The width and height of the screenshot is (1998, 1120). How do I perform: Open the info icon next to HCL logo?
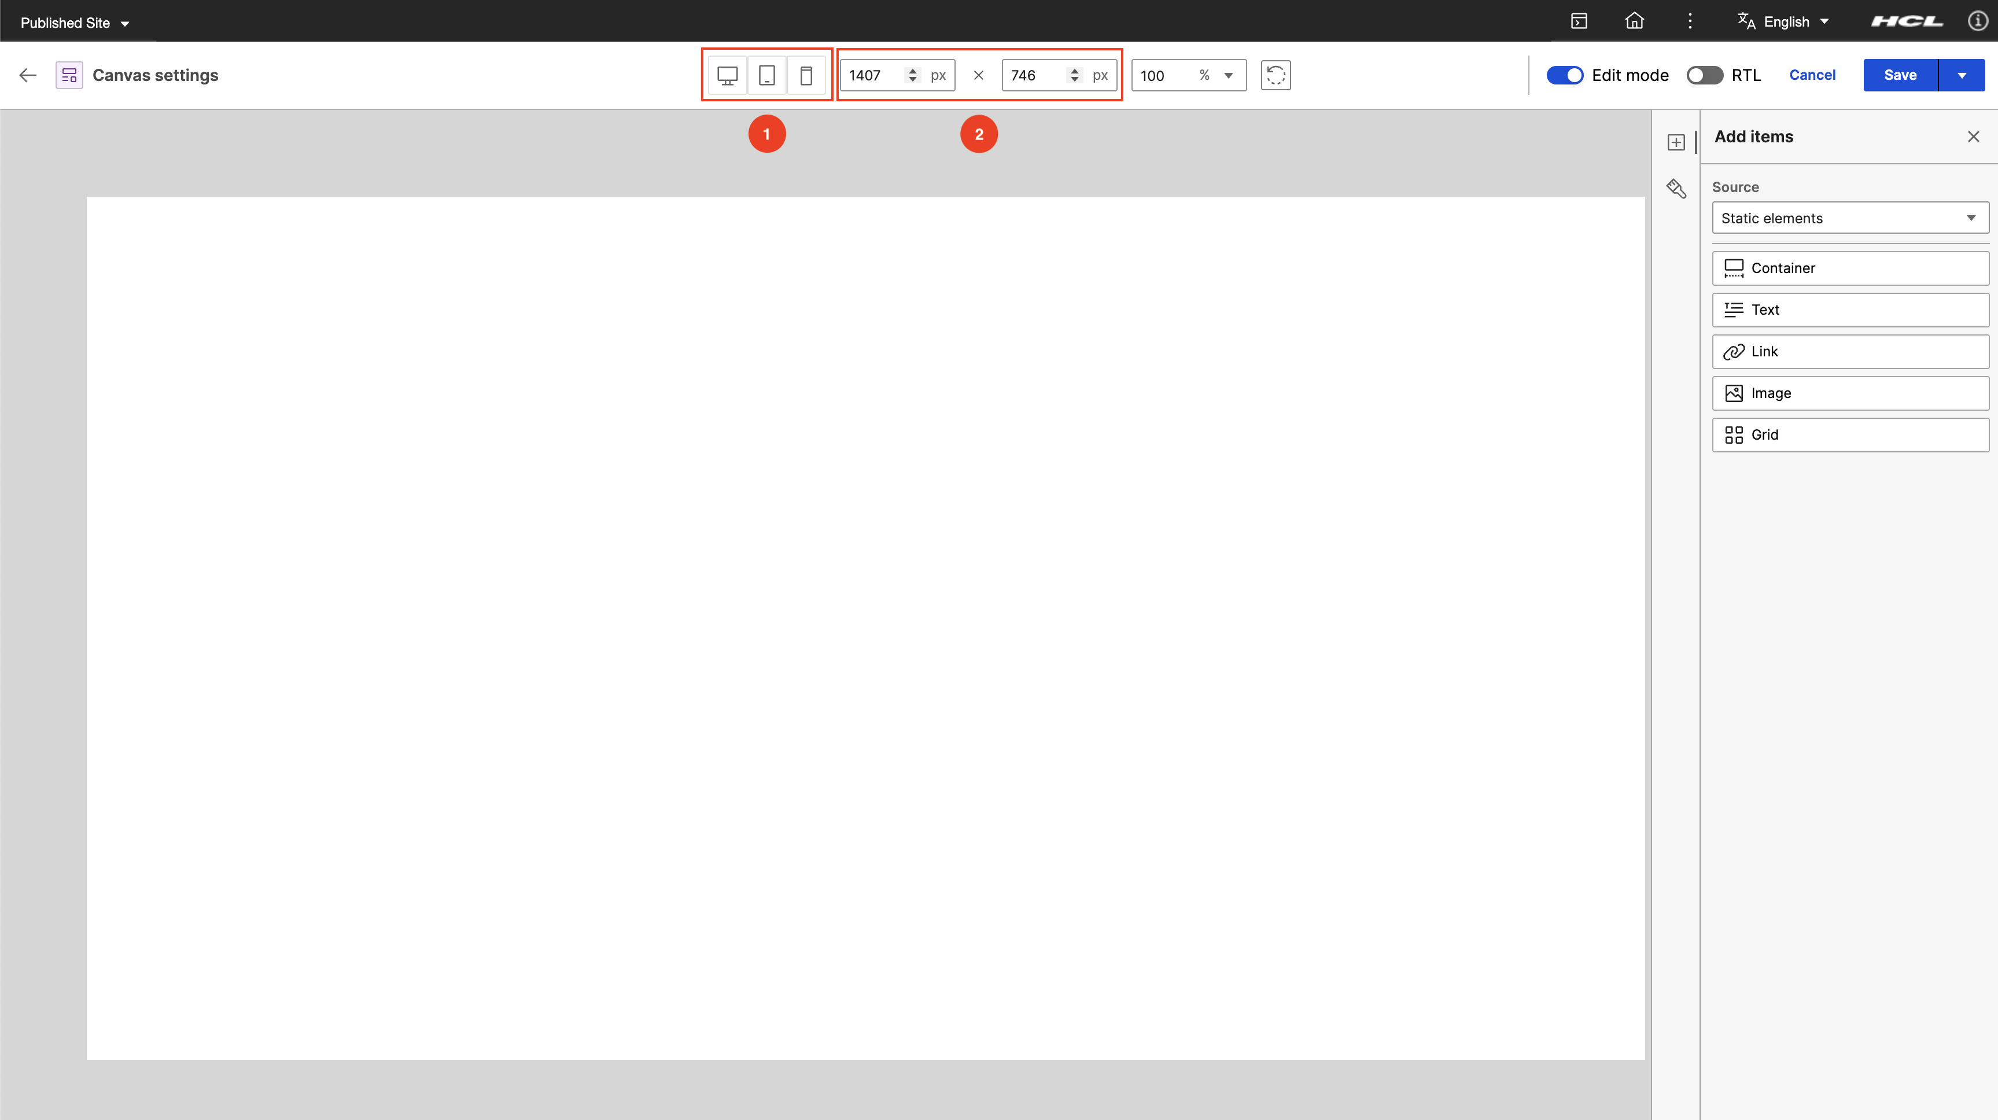coord(1977,21)
